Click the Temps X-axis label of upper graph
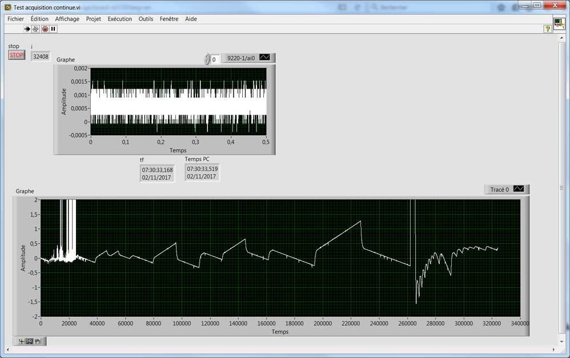Viewport: 570px width, 358px height. (x=178, y=150)
